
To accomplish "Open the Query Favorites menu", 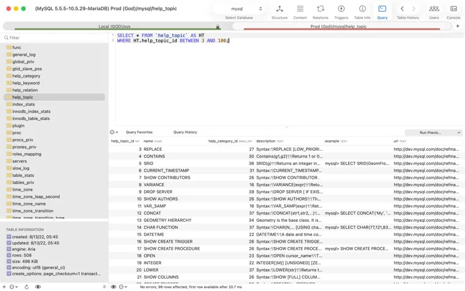I will pos(139,132).
